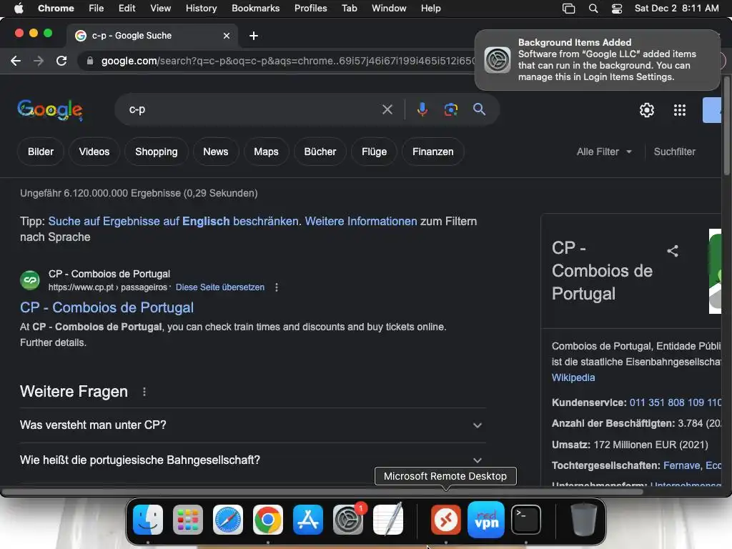
Task: Open the Bookmarks menu
Action: (x=255, y=9)
